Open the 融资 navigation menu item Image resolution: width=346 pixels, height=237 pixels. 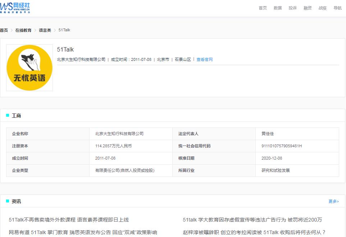(x=307, y=8)
